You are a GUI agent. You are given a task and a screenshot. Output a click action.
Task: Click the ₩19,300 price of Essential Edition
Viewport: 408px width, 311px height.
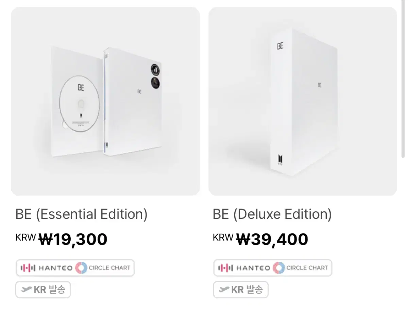coord(73,240)
